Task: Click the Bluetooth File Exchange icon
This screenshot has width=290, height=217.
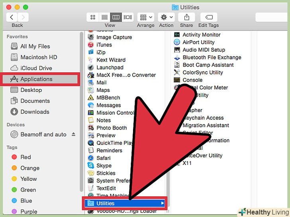Action: coord(177,57)
